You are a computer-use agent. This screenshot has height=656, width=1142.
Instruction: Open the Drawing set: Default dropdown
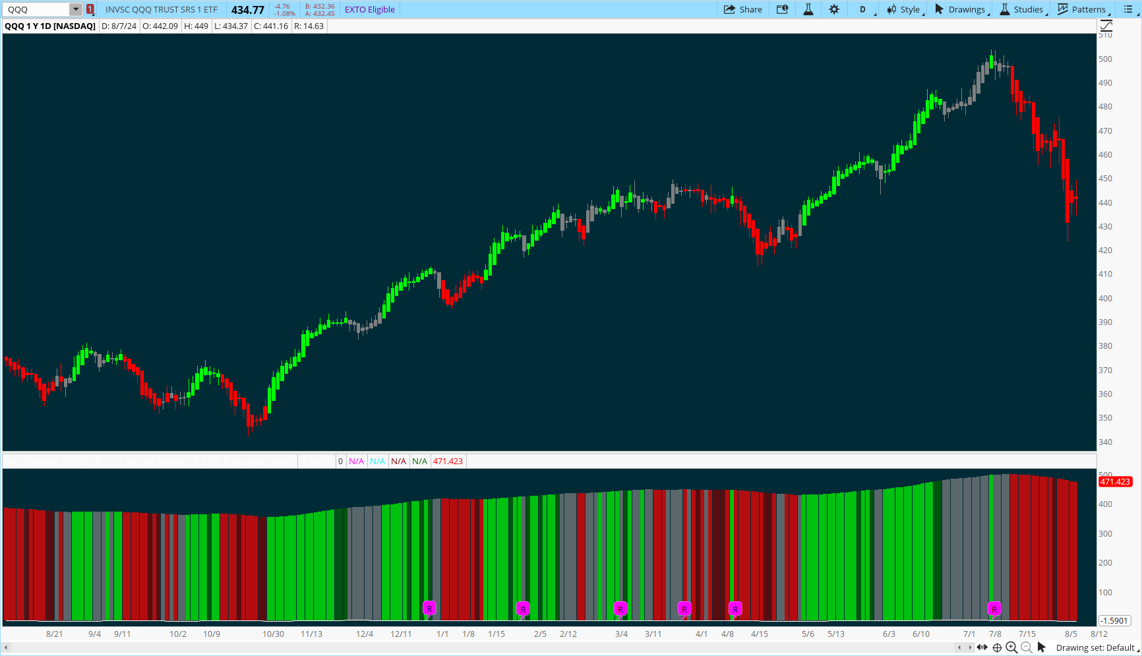click(x=1097, y=647)
